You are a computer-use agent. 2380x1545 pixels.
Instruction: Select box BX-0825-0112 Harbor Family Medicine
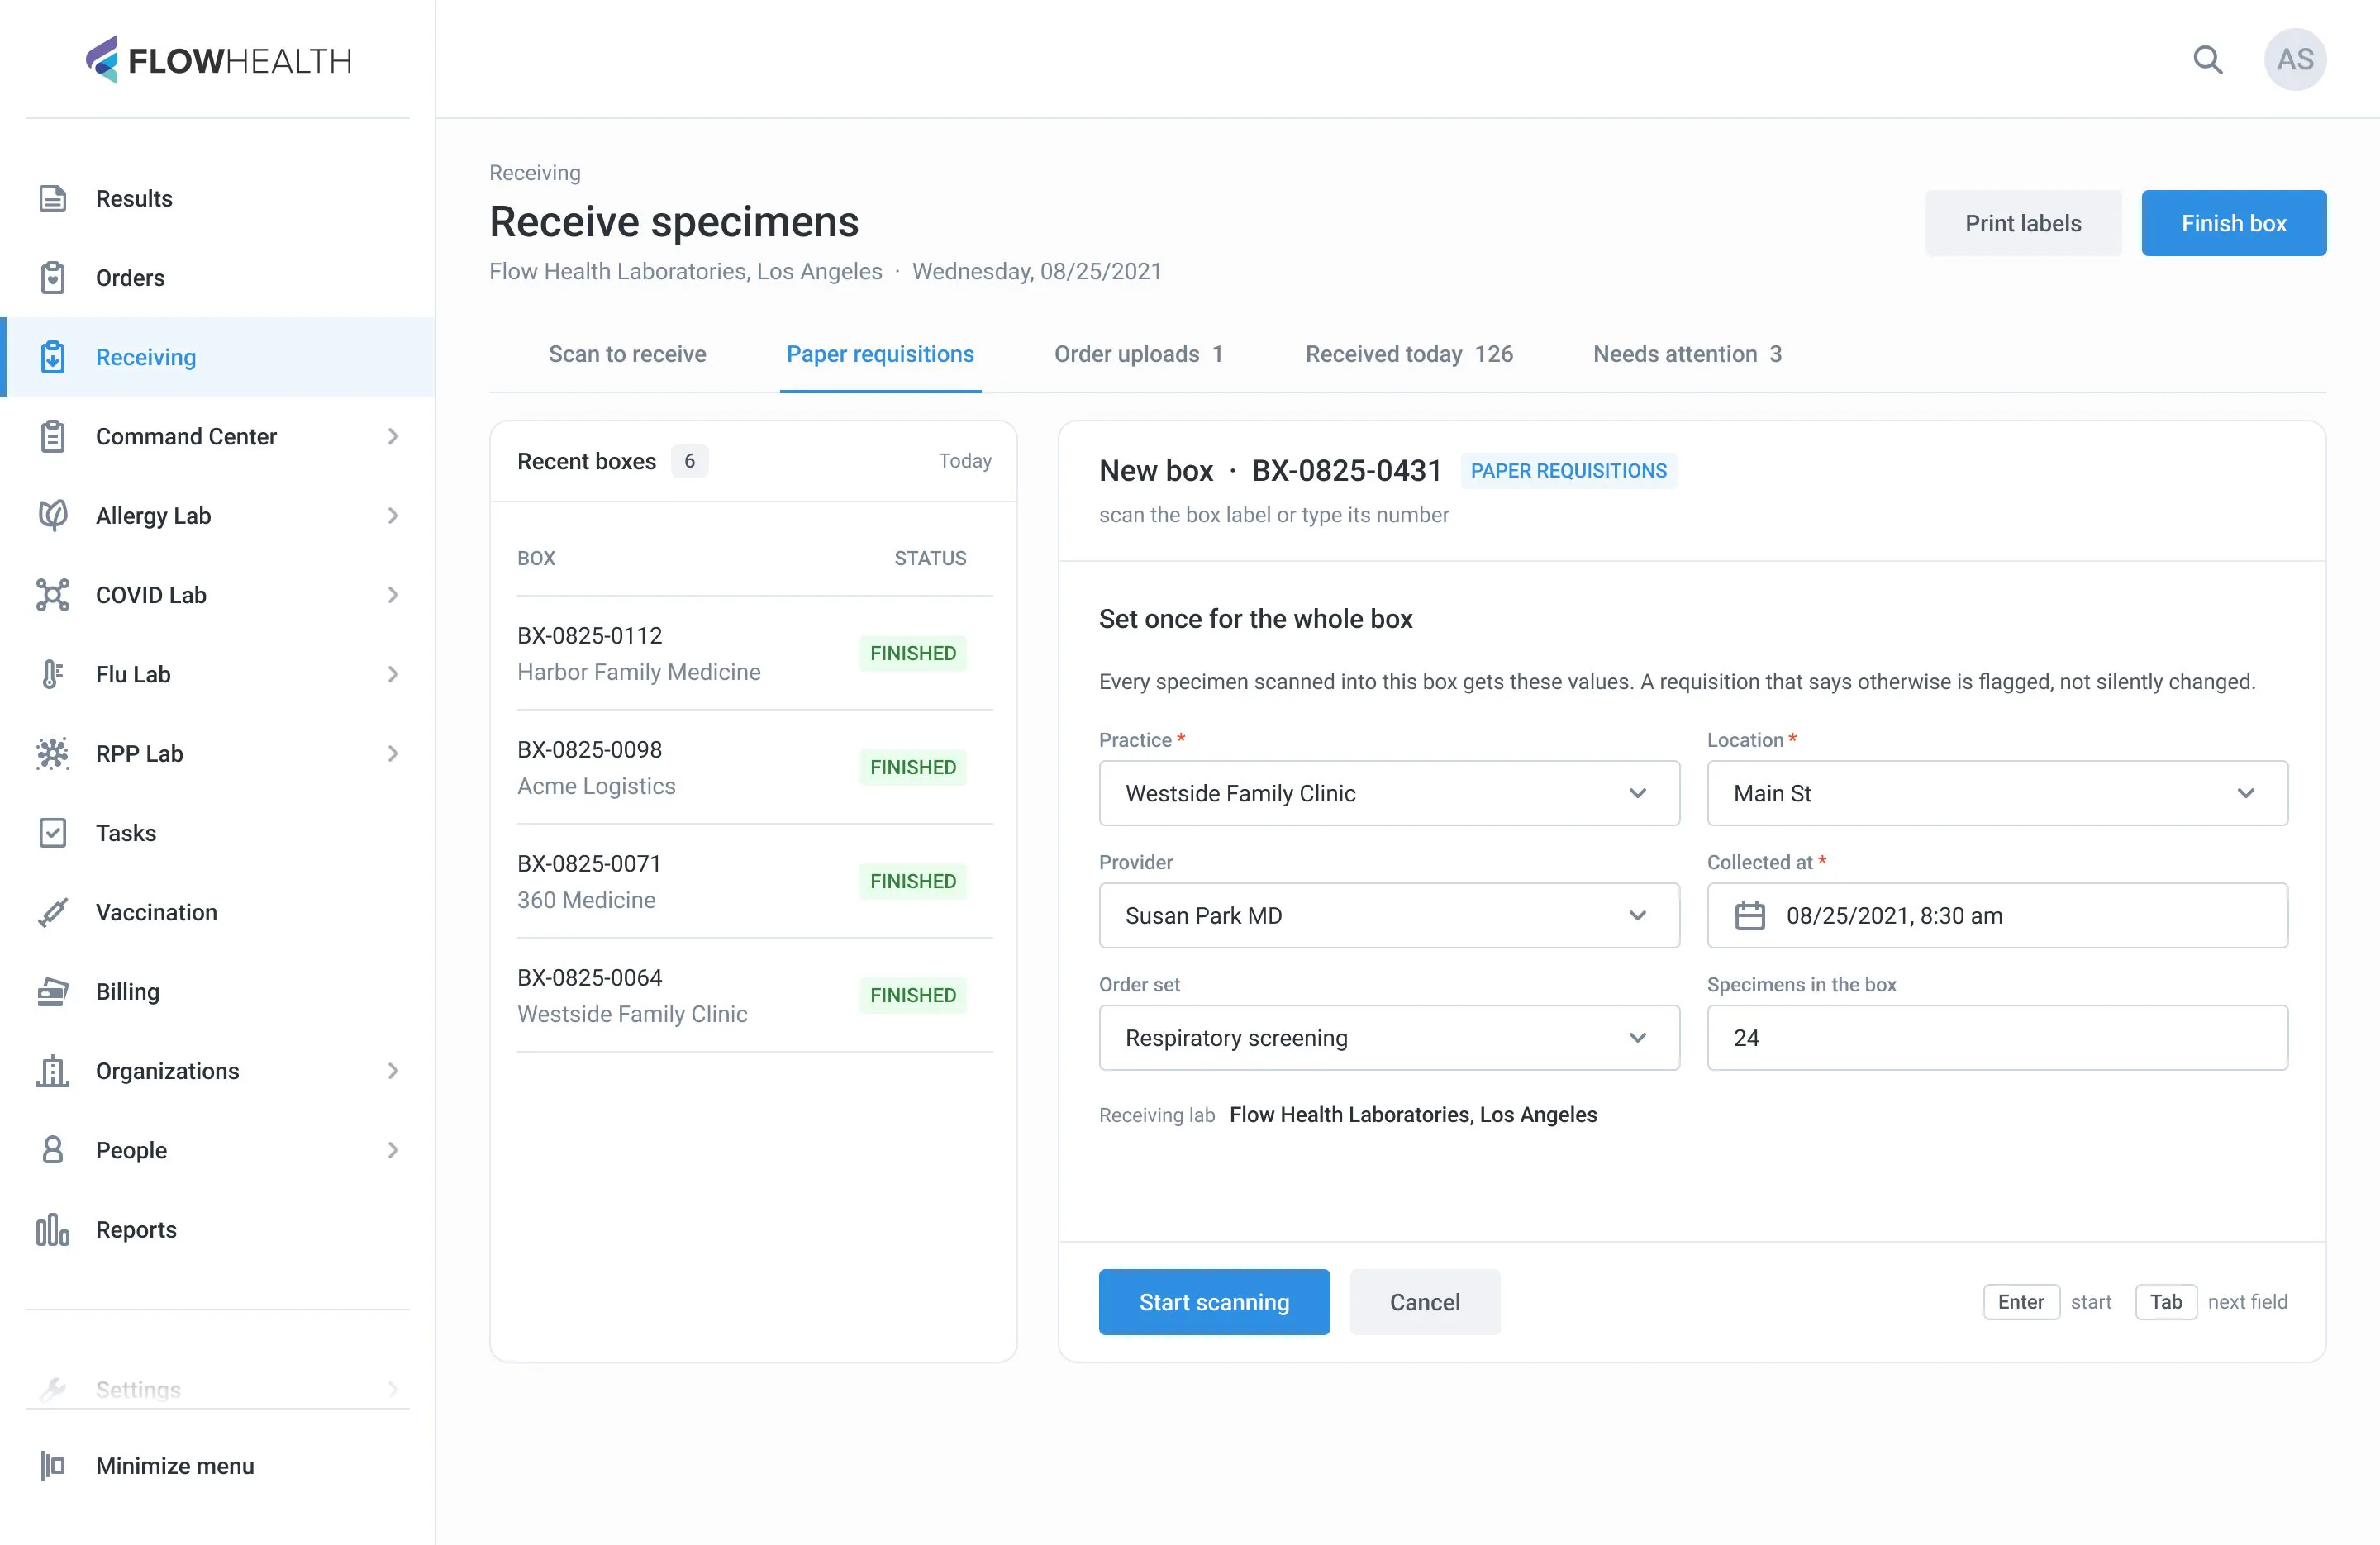(754, 654)
